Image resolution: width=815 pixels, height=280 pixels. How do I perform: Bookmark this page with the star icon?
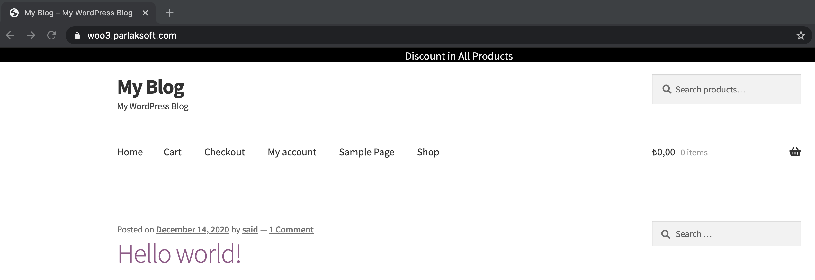point(801,35)
